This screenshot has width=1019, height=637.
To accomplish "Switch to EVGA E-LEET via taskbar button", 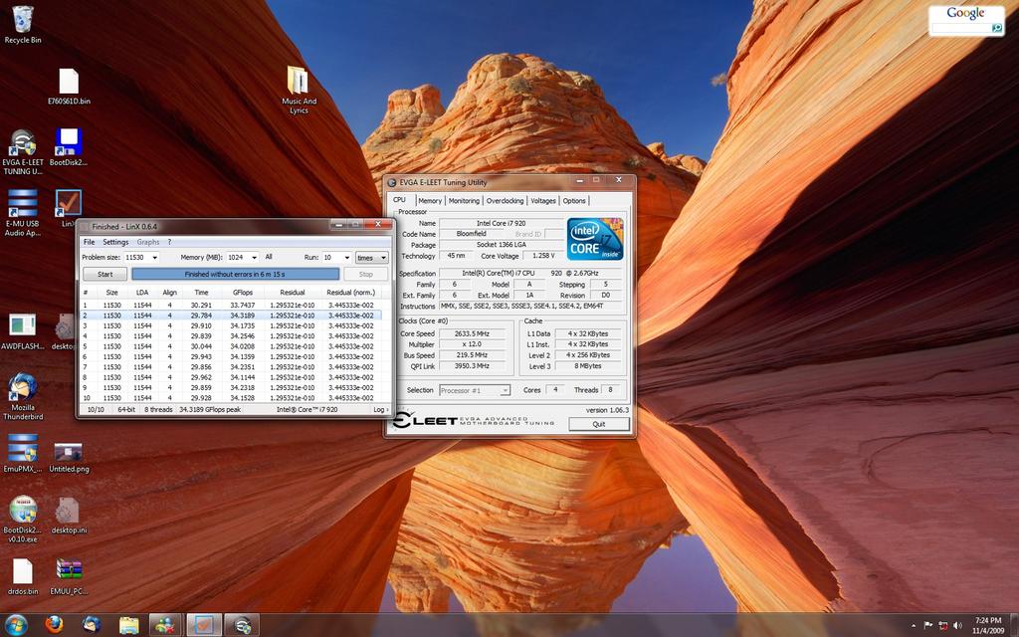I will (x=242, y=625).
